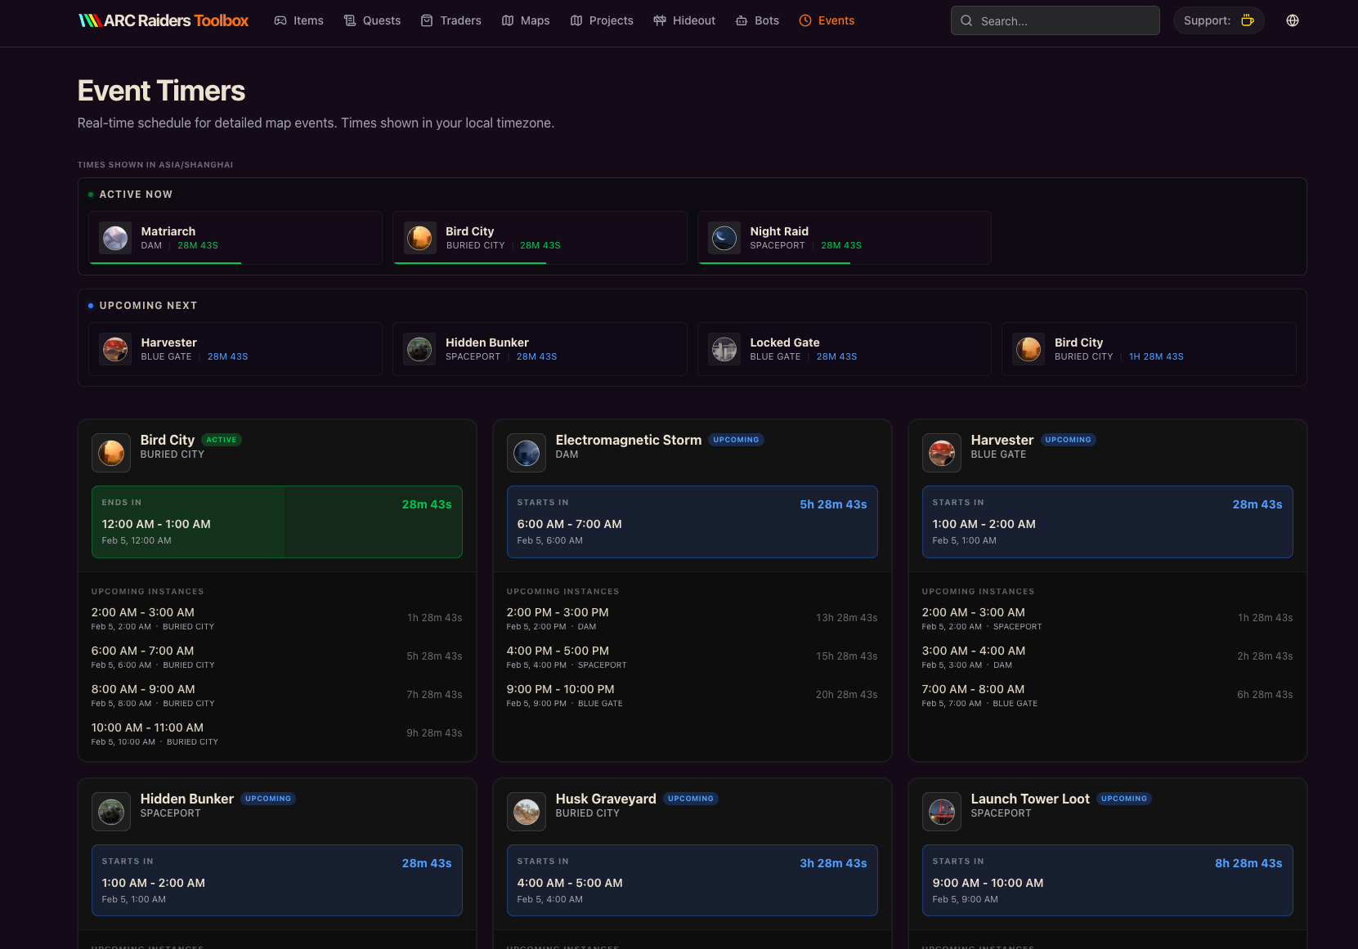Open the Traders section
Screen dimensions: 1358x949
451,20
